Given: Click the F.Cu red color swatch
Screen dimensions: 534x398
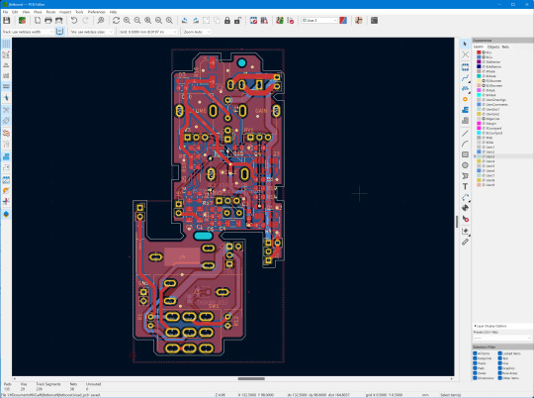Looking at the screenshot, I should pos(479,52).
